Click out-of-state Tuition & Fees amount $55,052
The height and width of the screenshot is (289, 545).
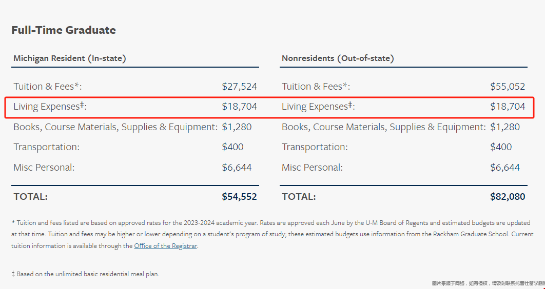click(508, 87)
